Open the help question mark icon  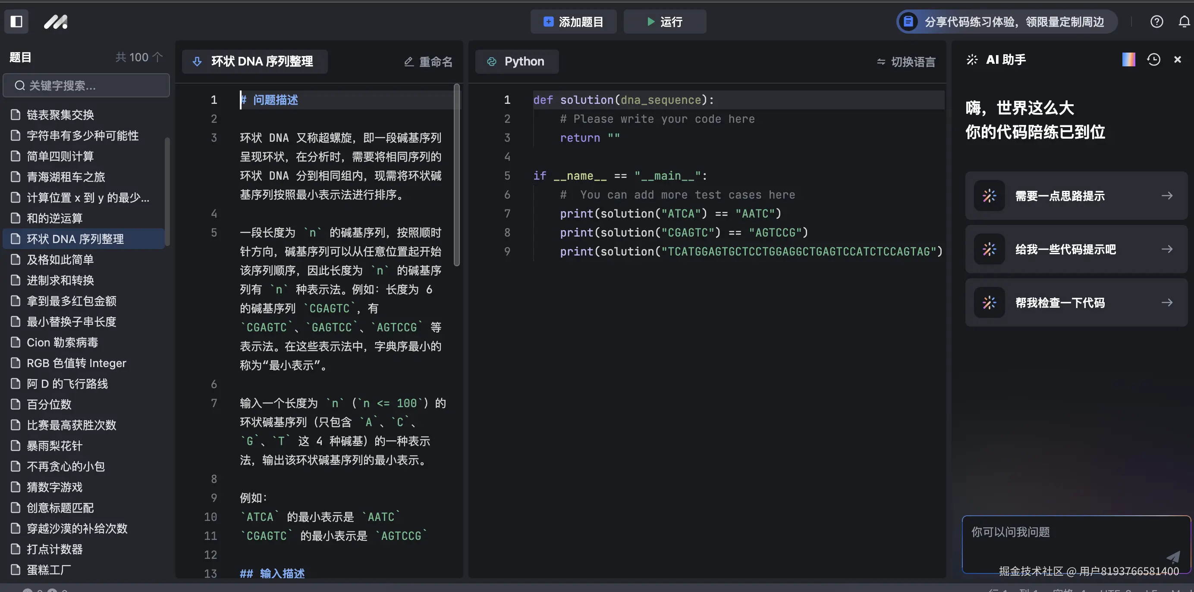point(1157,21)
